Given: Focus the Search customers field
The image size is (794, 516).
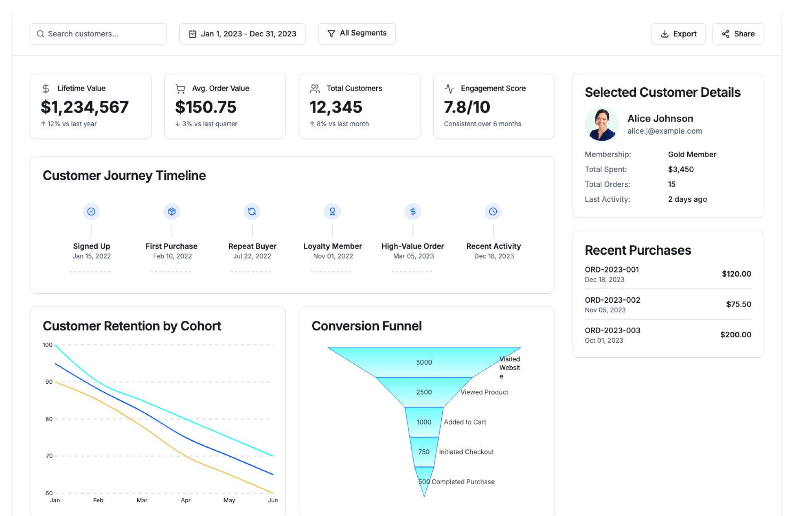Looking at the screenshot, I should click(x=98, y=34).
